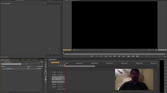Click the Extract button
This screenshot has width=167, height=93.
pos(133,56)
